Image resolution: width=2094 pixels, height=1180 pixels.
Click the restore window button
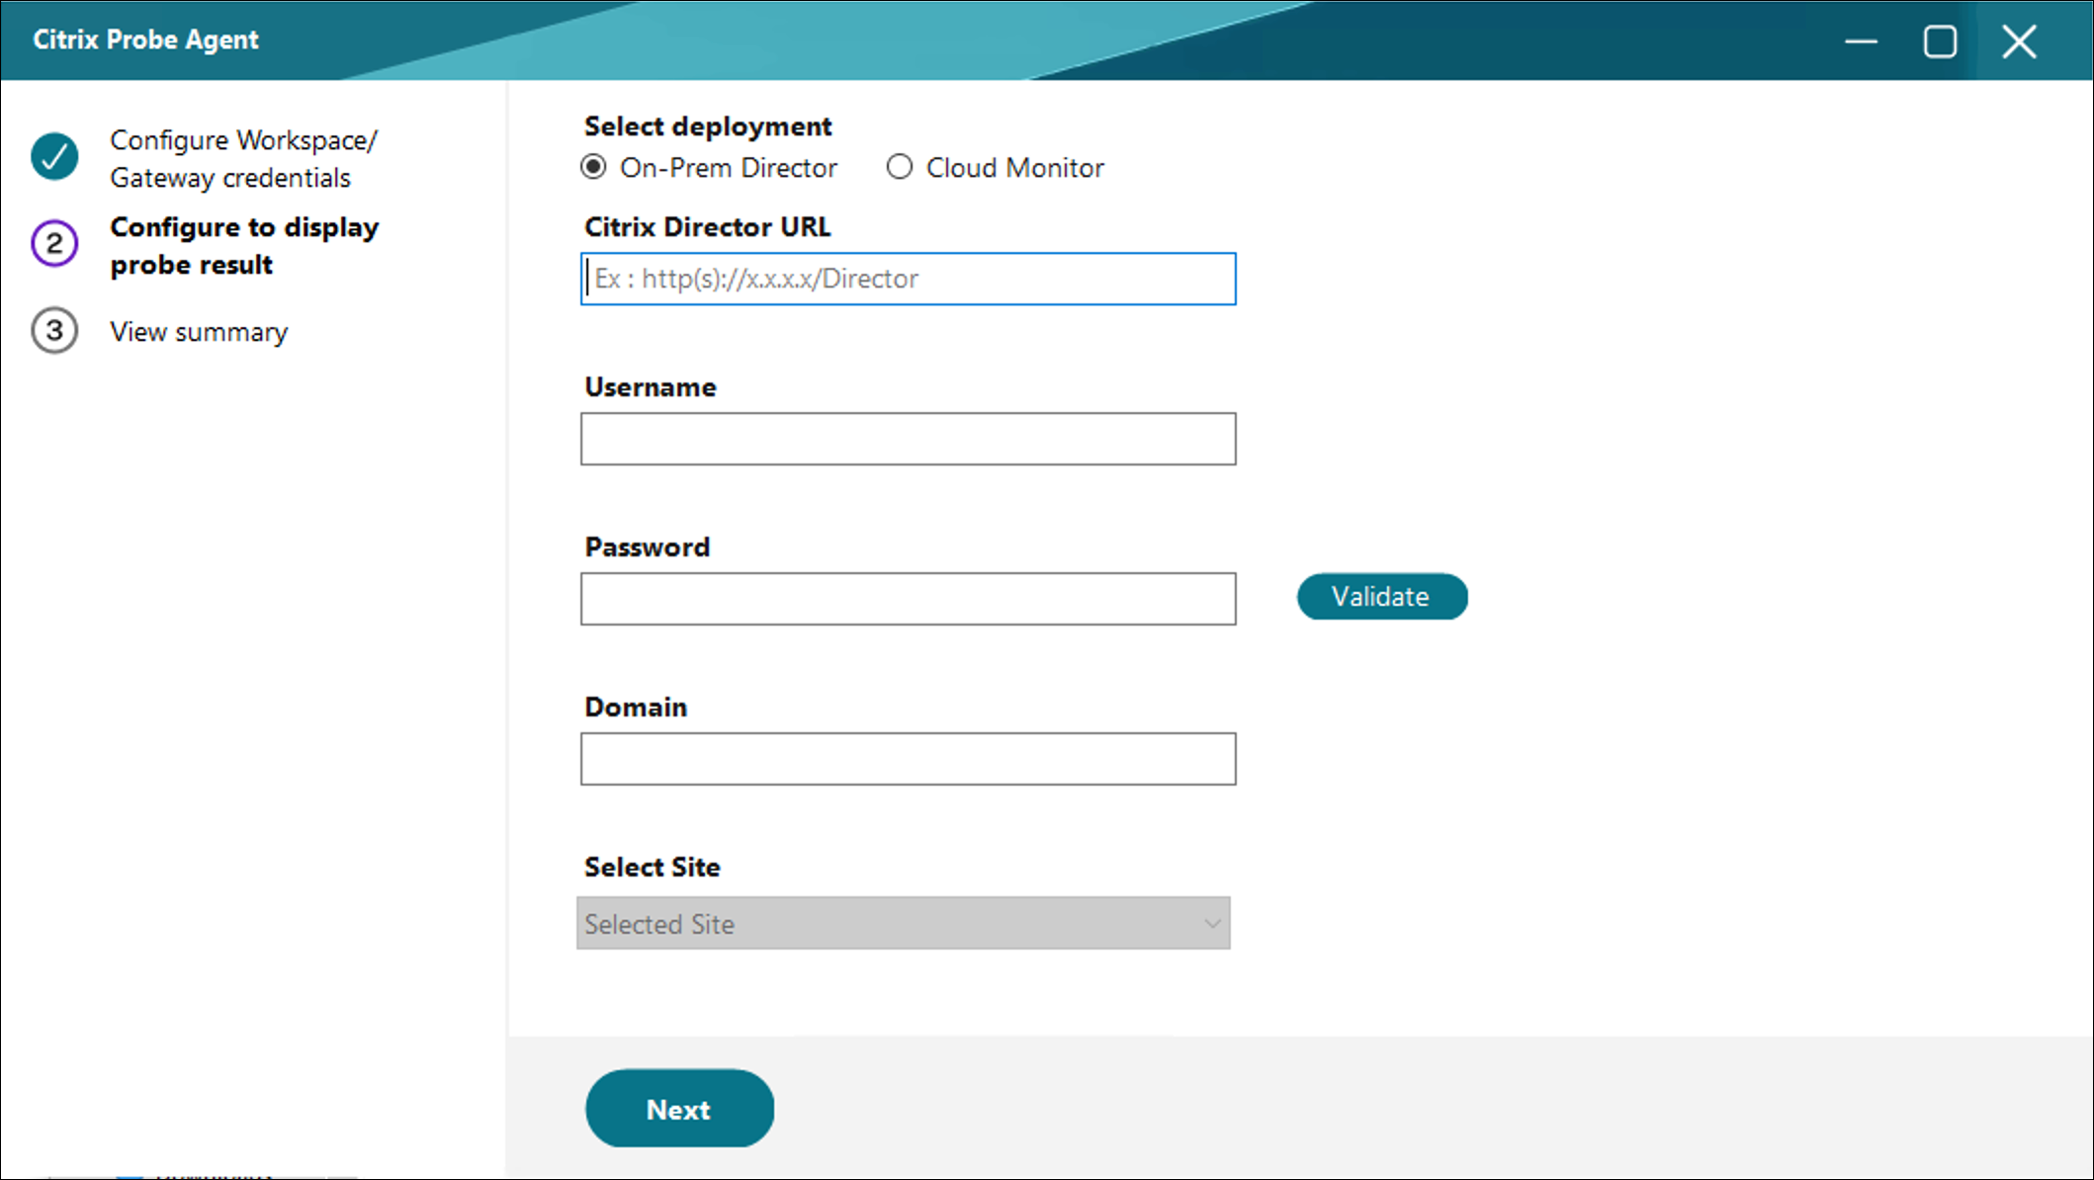point(1942,41)
